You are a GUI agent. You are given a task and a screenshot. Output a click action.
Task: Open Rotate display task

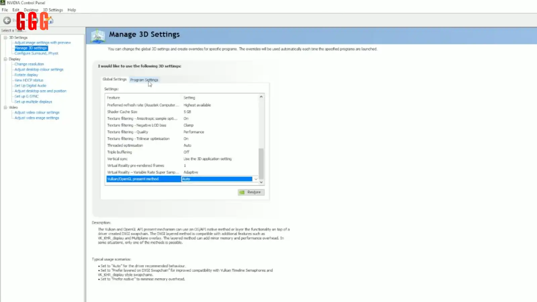[26, 75]
